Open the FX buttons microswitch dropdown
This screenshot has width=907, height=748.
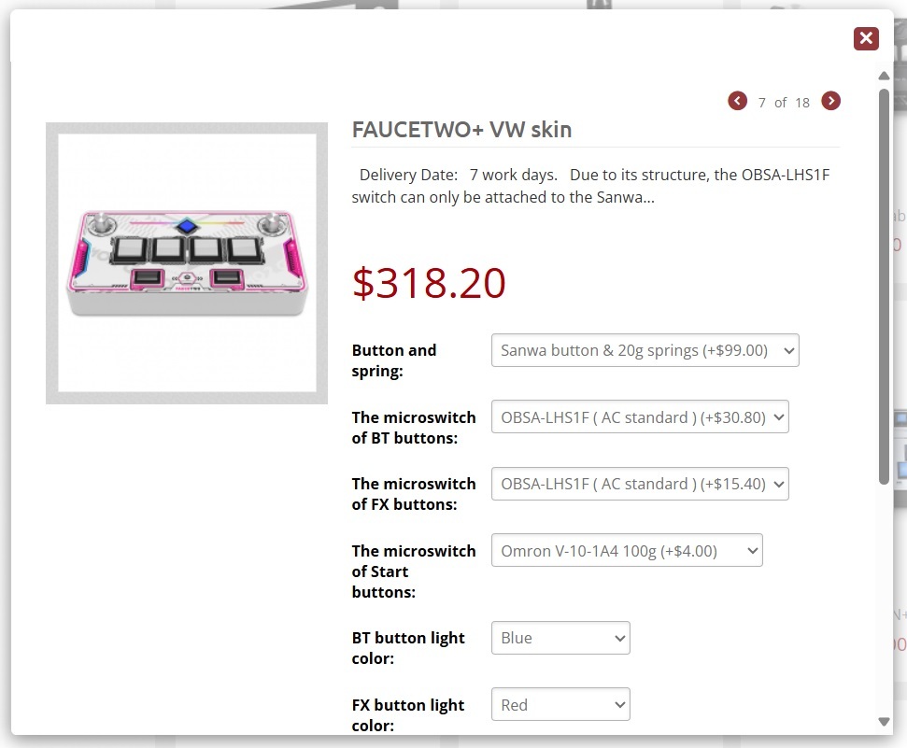point(640,484)
